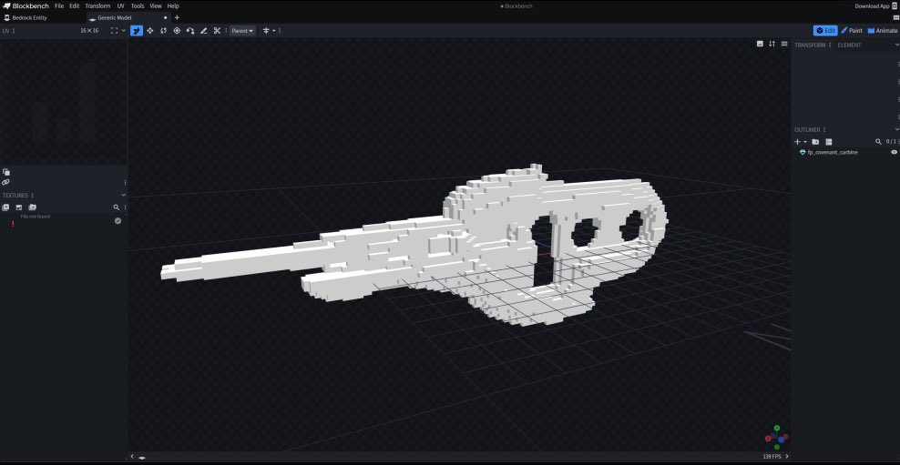Open the View menu
Screen dimensions: 900x465
click(x=156, y=5)
